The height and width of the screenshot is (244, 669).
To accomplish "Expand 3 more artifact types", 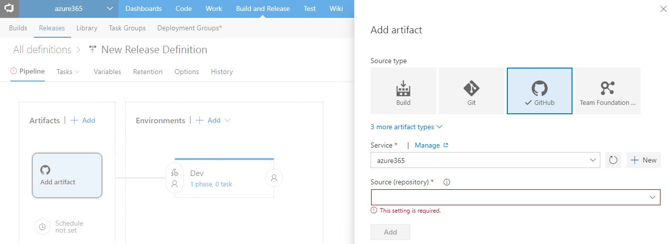I will [x=406, y=127].
